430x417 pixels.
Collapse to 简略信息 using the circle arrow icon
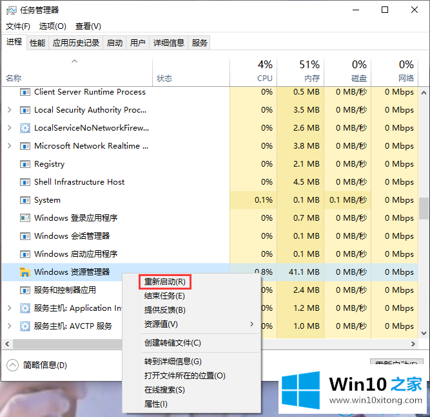13,366
